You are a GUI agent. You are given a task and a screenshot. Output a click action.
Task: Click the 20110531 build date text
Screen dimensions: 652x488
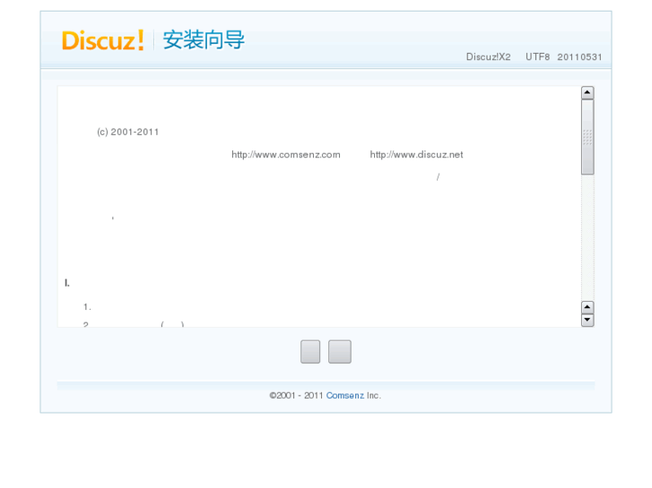[579, 57]
